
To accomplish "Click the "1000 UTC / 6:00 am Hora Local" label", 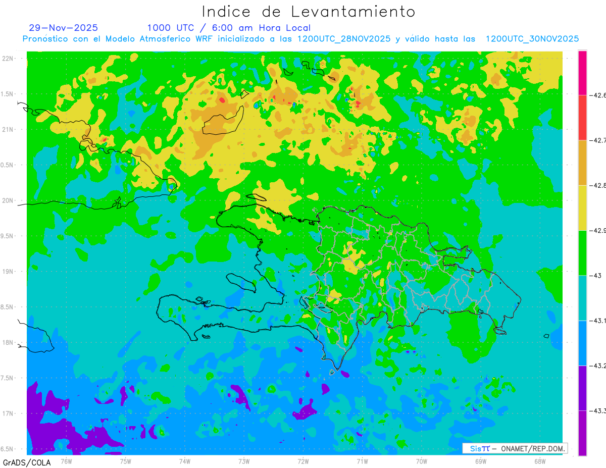I will tap(229, 28).
